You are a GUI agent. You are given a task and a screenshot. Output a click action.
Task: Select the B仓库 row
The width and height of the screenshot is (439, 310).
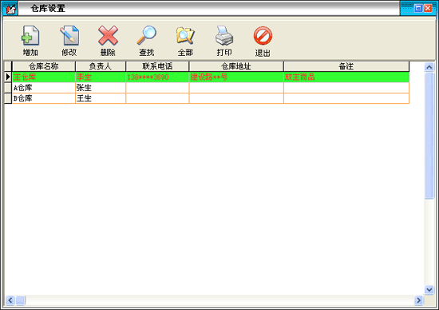[x=211, y=98]
